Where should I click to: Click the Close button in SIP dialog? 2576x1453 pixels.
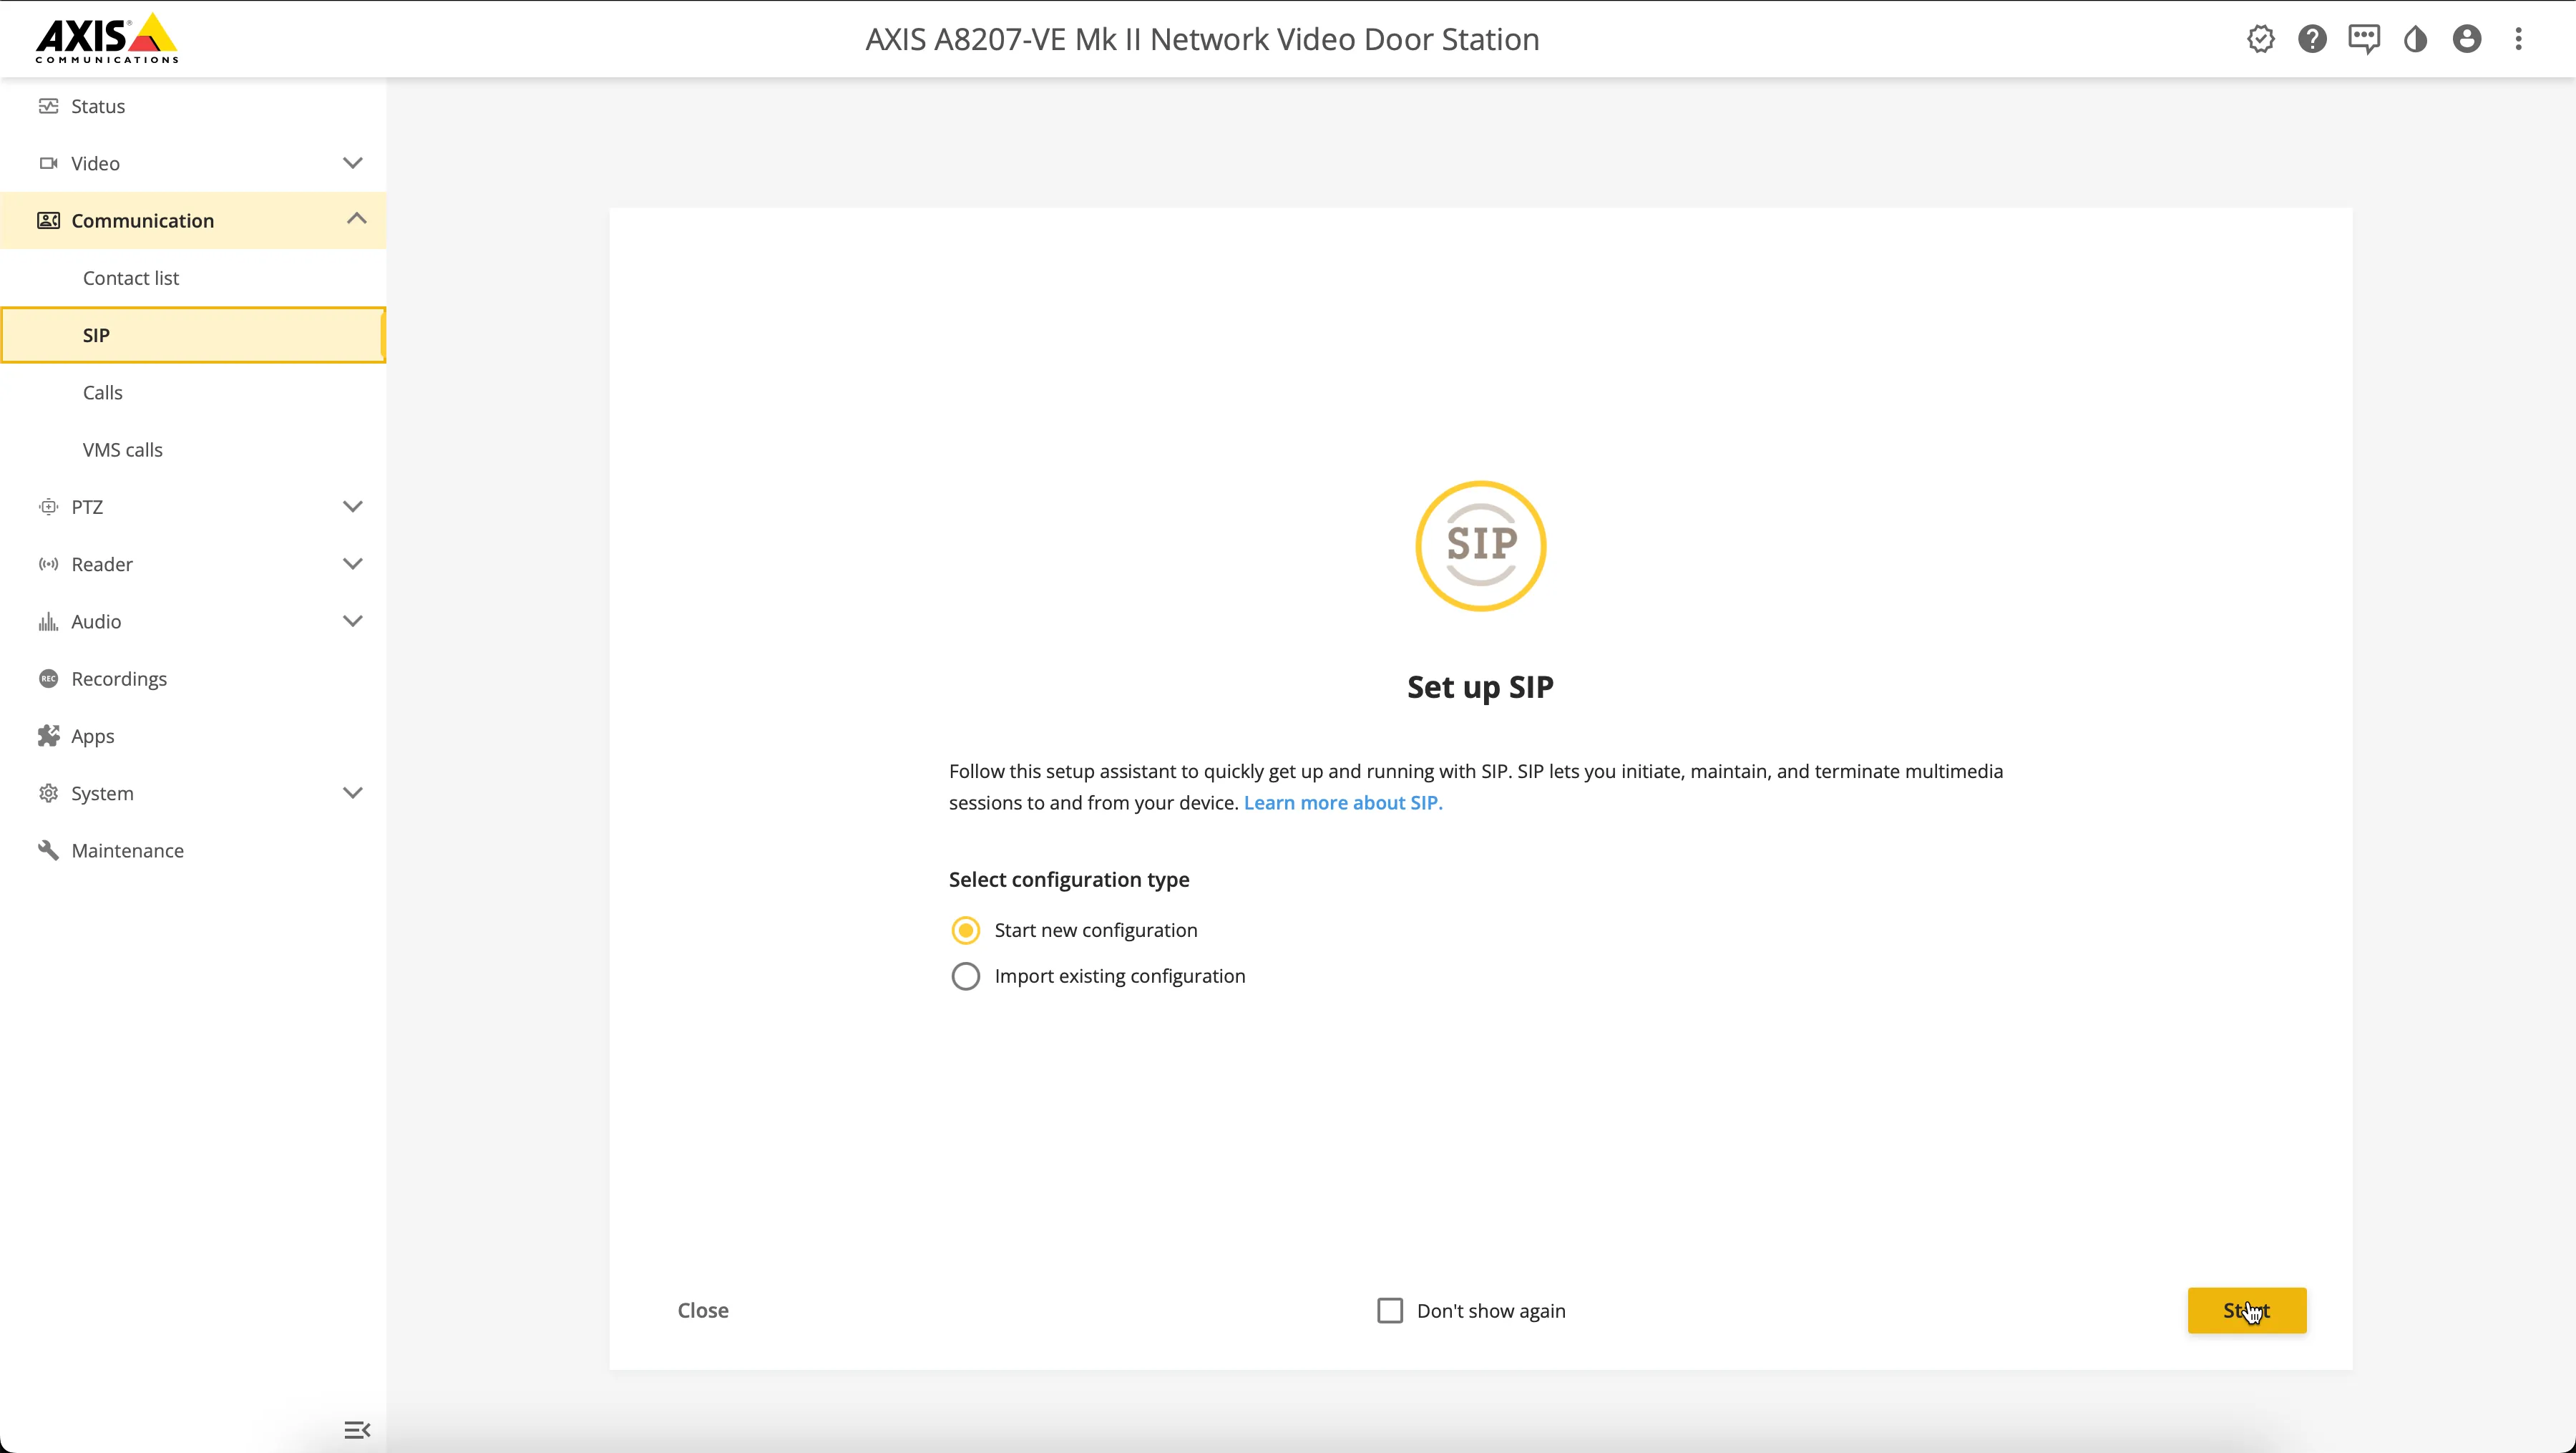pos(703,1310)
